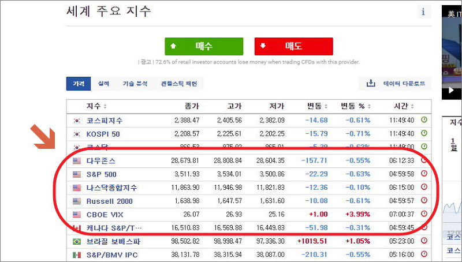Open the 캐나다 S&P/T index link
This screenshot has height=262, width=462.
tap(114, 228)
